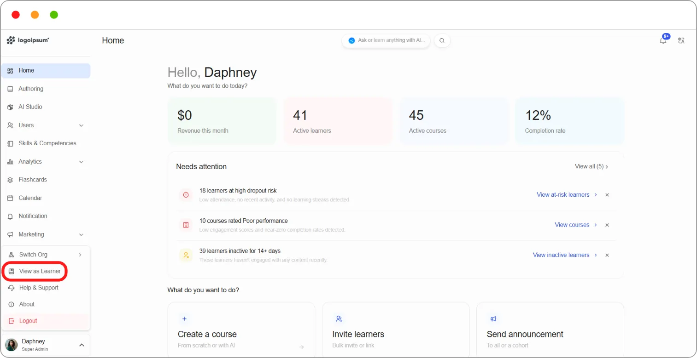697x358 pixels.
Task: Dismiss the inactive learners alert
Action: 607,255
